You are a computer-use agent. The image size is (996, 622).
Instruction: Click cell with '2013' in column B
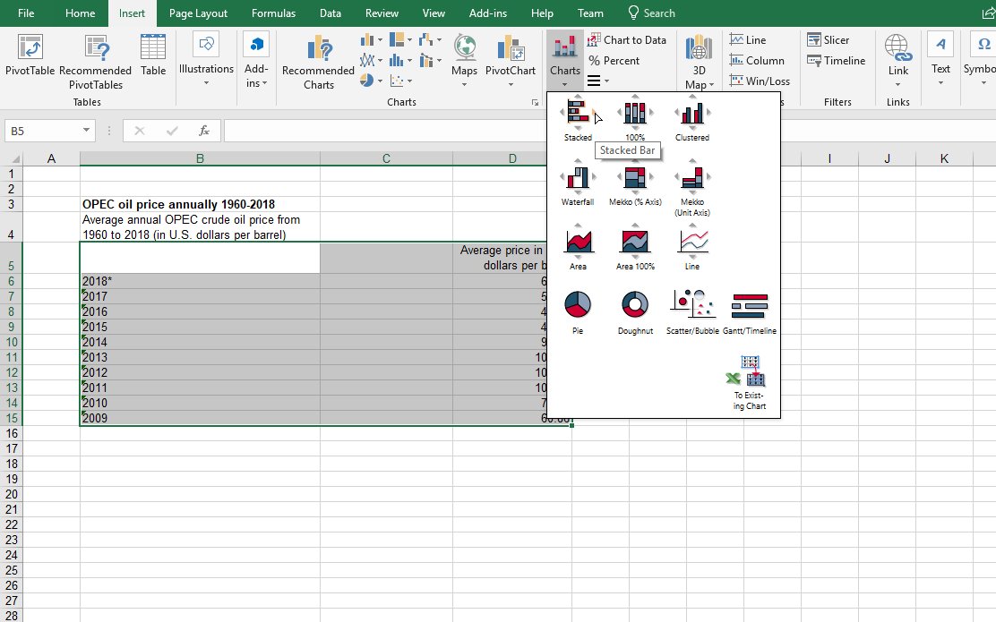[x=200, y=357]
